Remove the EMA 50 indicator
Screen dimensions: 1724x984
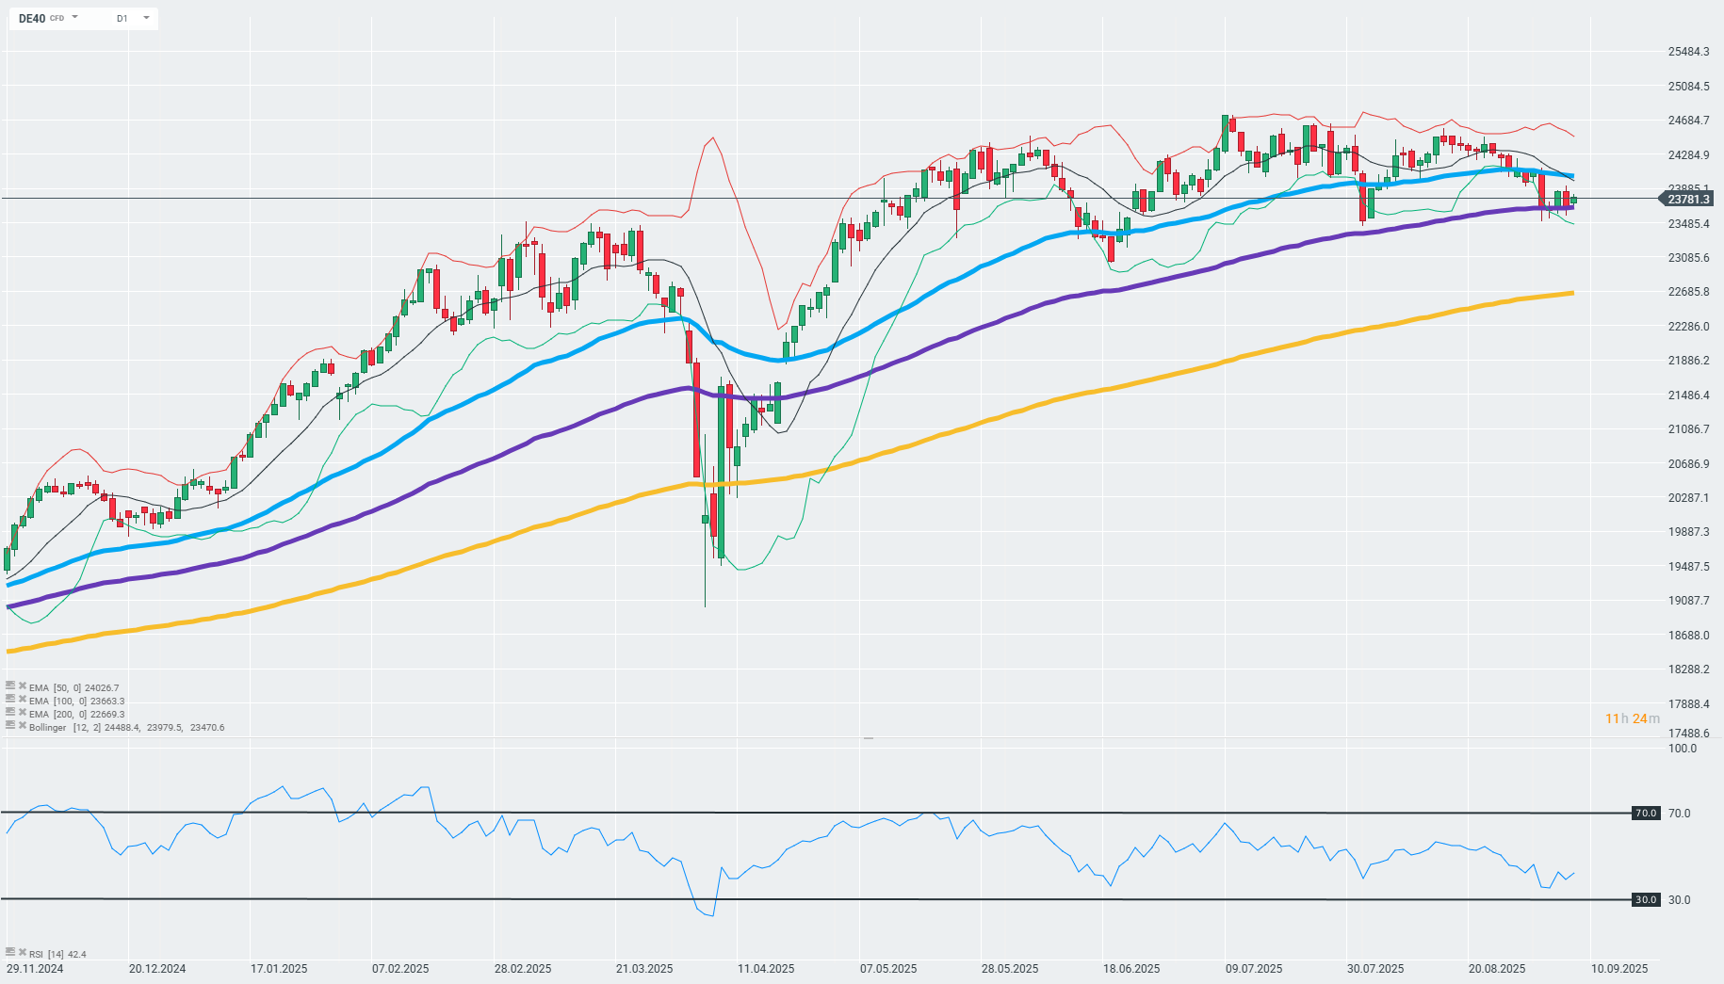pyautogui.click(x=22, y=686)
